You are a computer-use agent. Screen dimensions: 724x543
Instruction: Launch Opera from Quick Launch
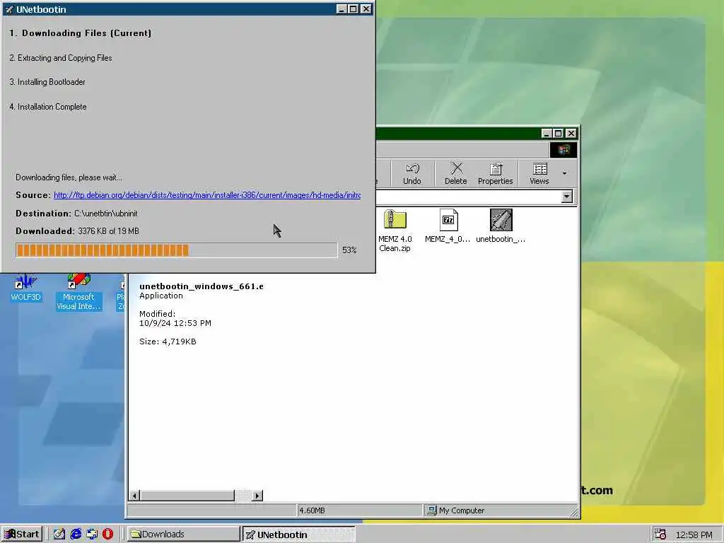click(x=107, y=535)
